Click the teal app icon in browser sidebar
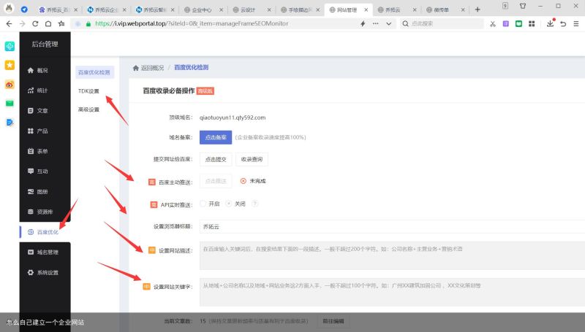Viewport: 585px width, 332px height. click(x=10, y=46)
